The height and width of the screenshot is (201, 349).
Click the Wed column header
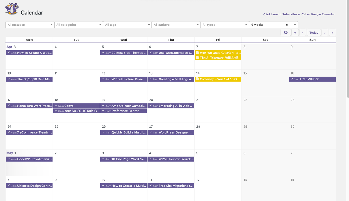[x=124, y=40]
